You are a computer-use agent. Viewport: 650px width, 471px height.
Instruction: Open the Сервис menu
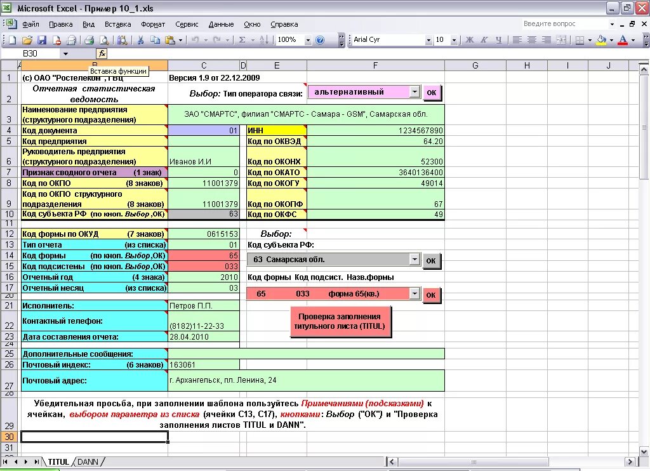pos(187,25)
